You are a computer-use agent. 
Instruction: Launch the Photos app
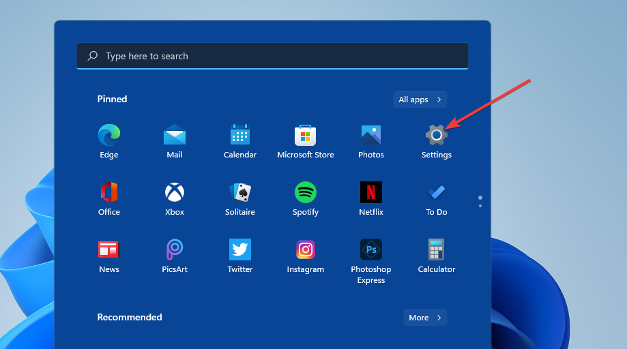click(x=371, y=141)
